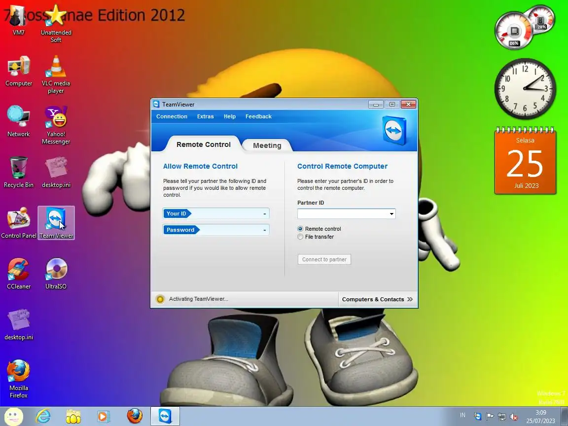Screen dimensions: 568x426
Task: Open Action Center flag tray icon
Action: click(x=490, y=416)
